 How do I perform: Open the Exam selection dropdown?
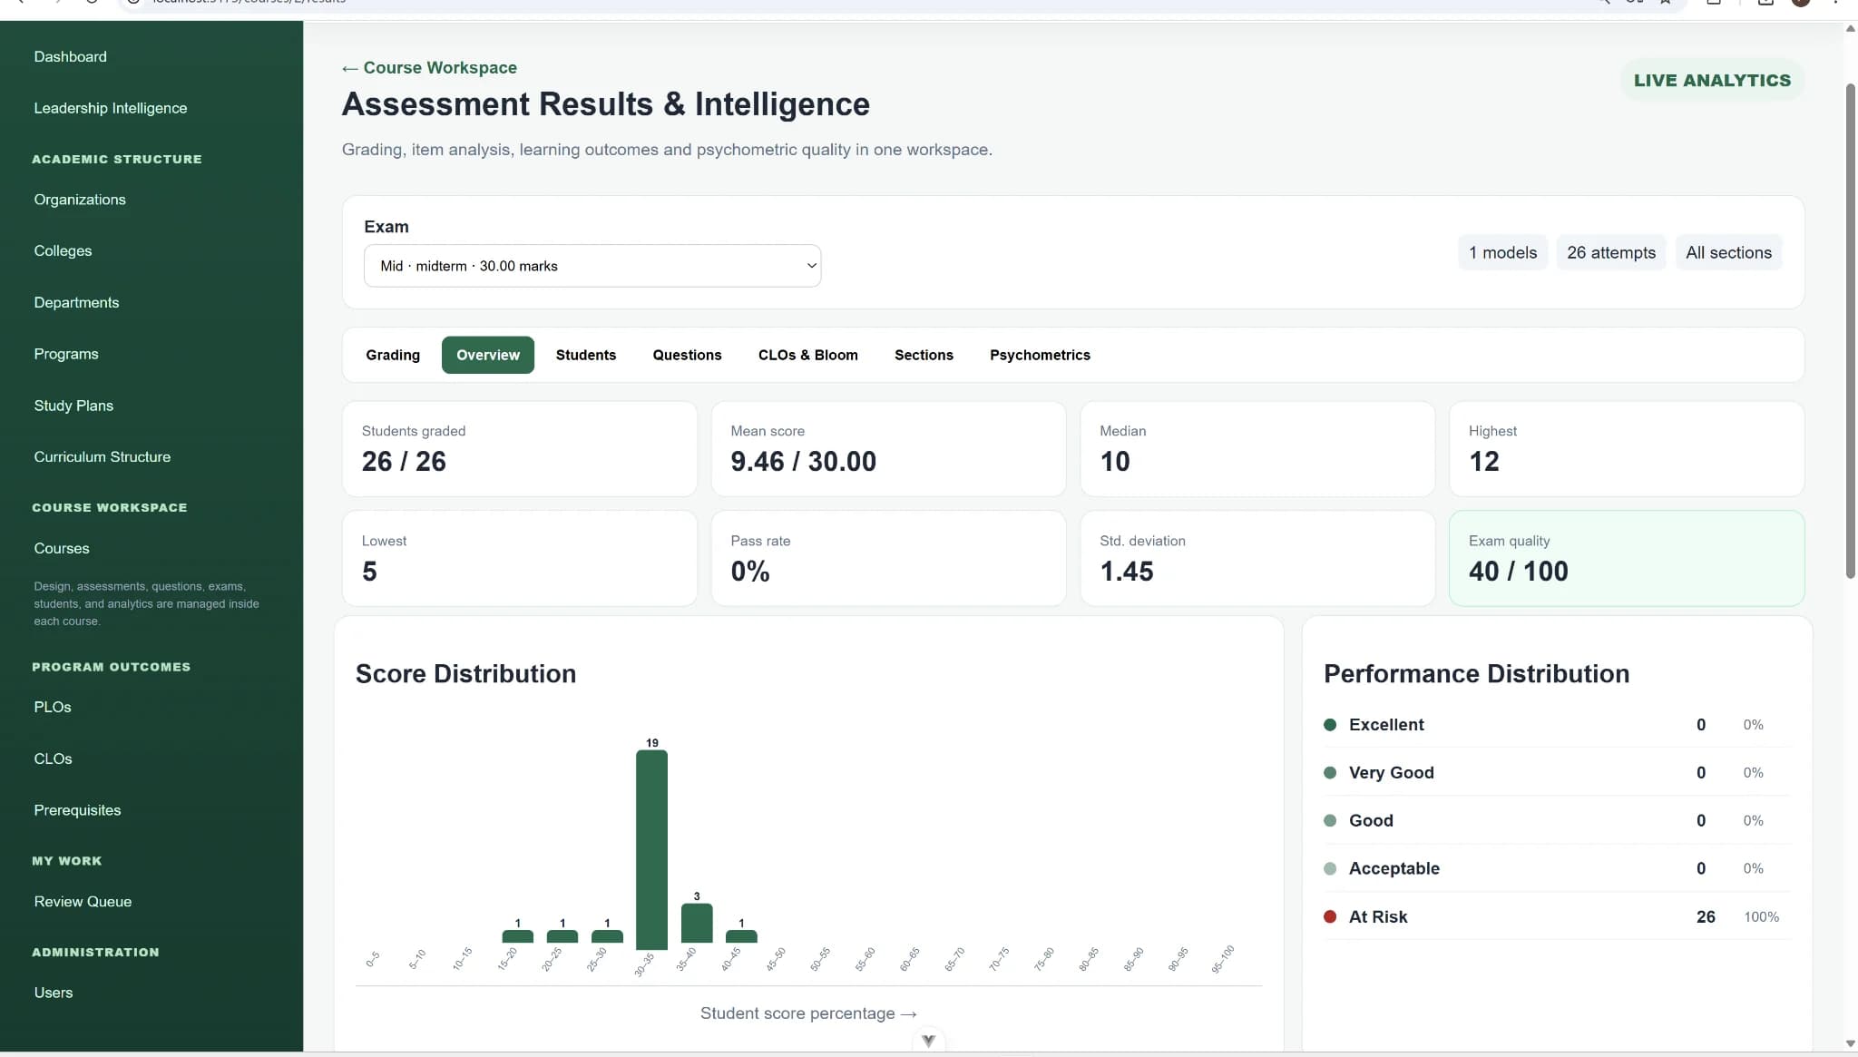click(592, 266)
